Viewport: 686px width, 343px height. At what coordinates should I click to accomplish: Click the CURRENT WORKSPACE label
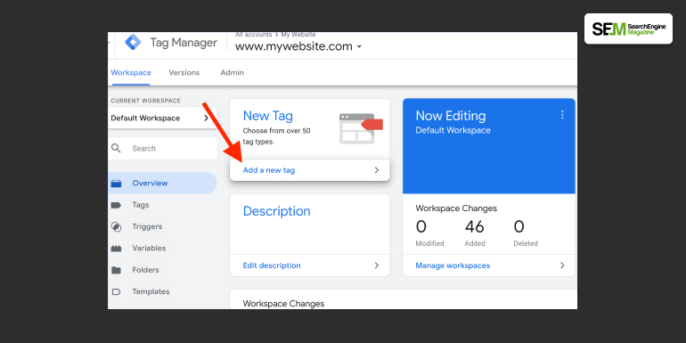[x=146, y=101]
